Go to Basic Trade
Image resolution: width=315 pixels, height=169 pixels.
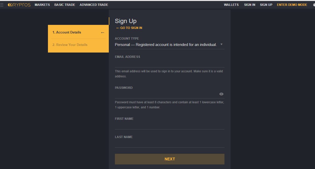click(65, 5)
